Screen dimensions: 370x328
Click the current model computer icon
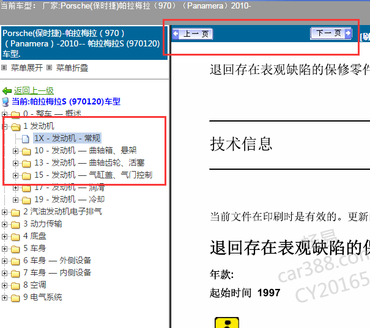(x=6, y=102)
